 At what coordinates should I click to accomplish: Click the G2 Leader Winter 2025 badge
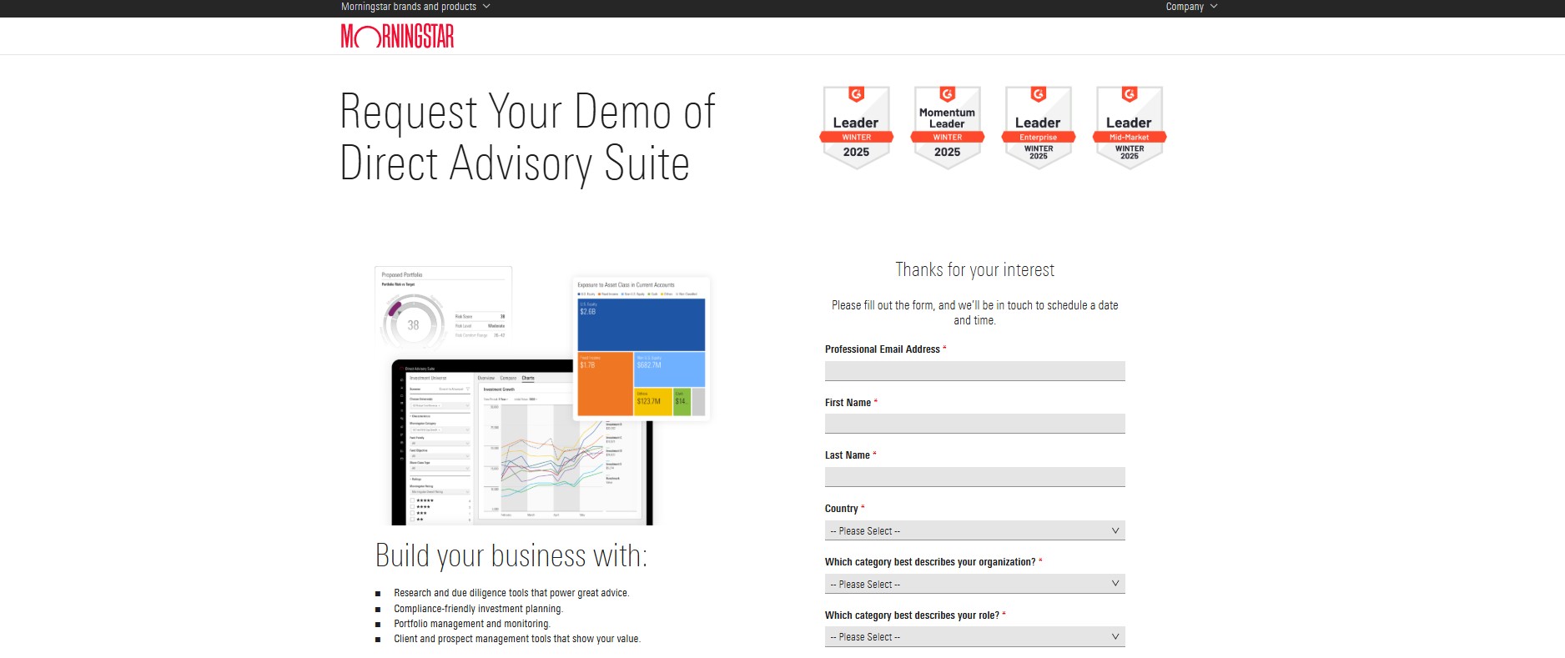tap(856, 128)
